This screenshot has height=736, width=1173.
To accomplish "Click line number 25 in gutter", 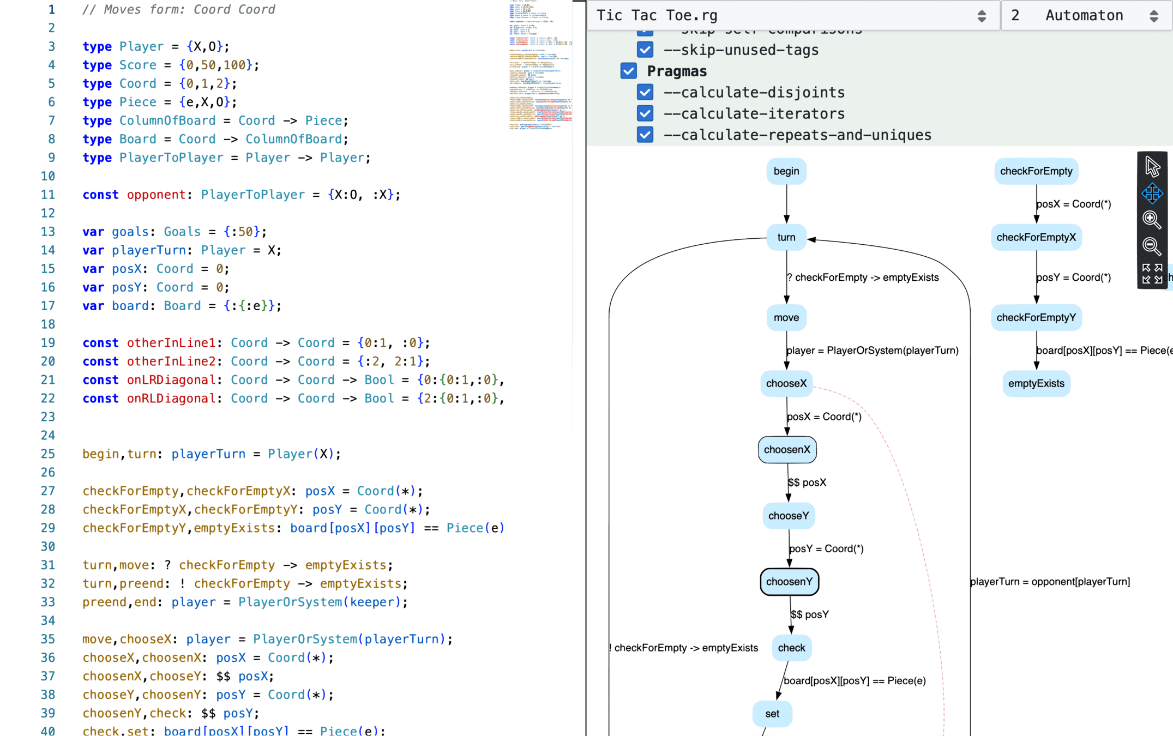I will pyautogui.click(x=48, y=454).
